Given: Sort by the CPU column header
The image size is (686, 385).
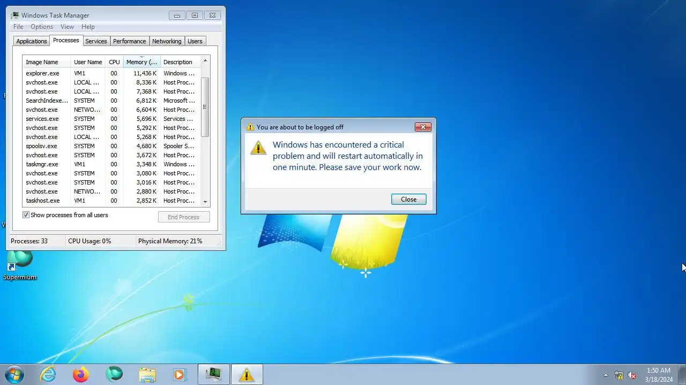Looking at the screenshot, I should [x=114, y=62].
